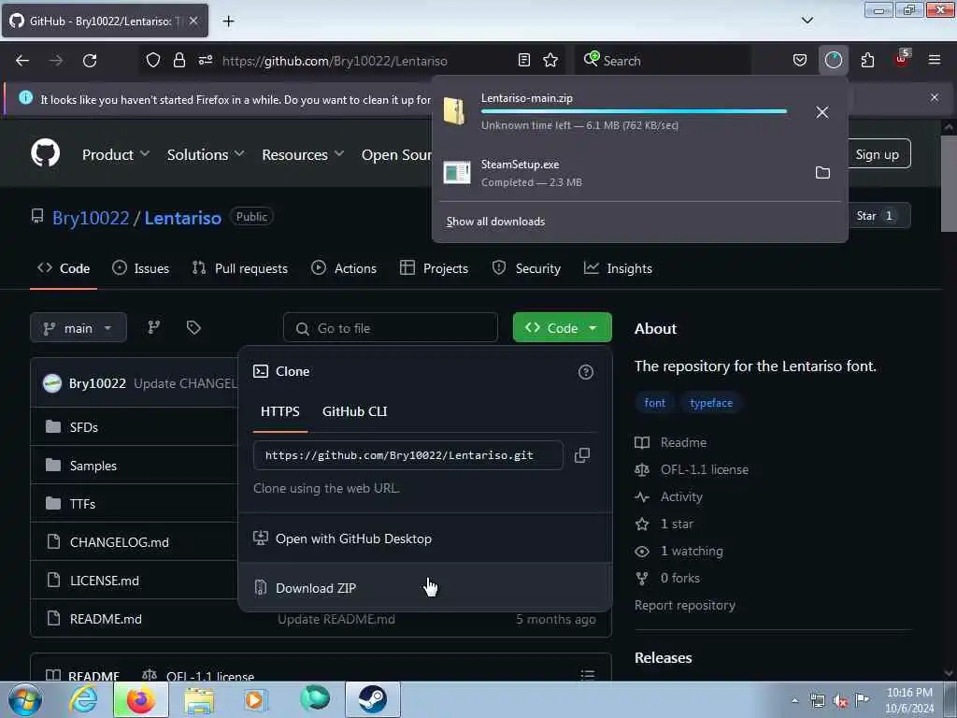Viewport: 957px width, 718px height.
Task: Open the Security tab
Action: 526,268
